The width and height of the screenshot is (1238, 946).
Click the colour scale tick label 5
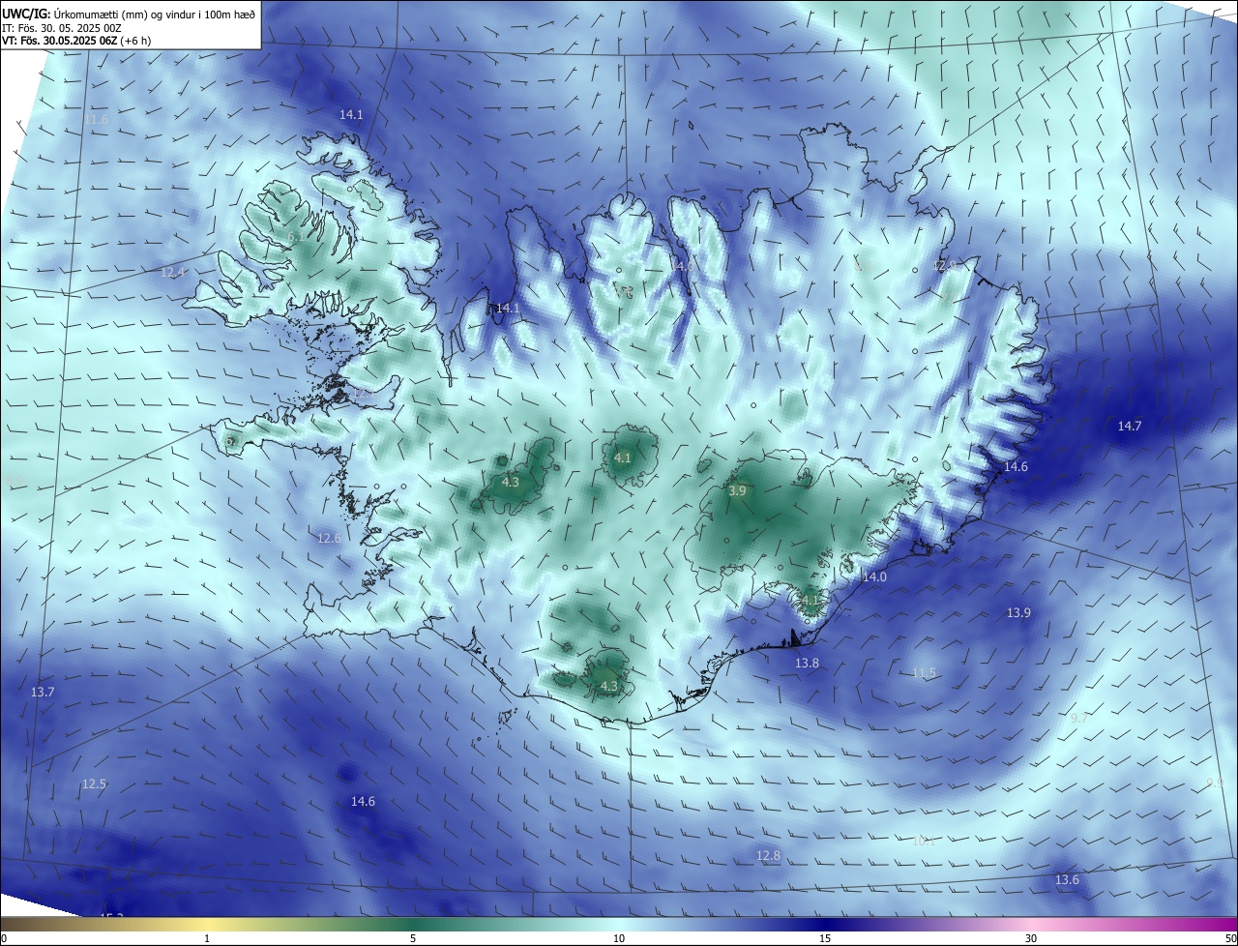pyautogui.click(x=413, y=938)
